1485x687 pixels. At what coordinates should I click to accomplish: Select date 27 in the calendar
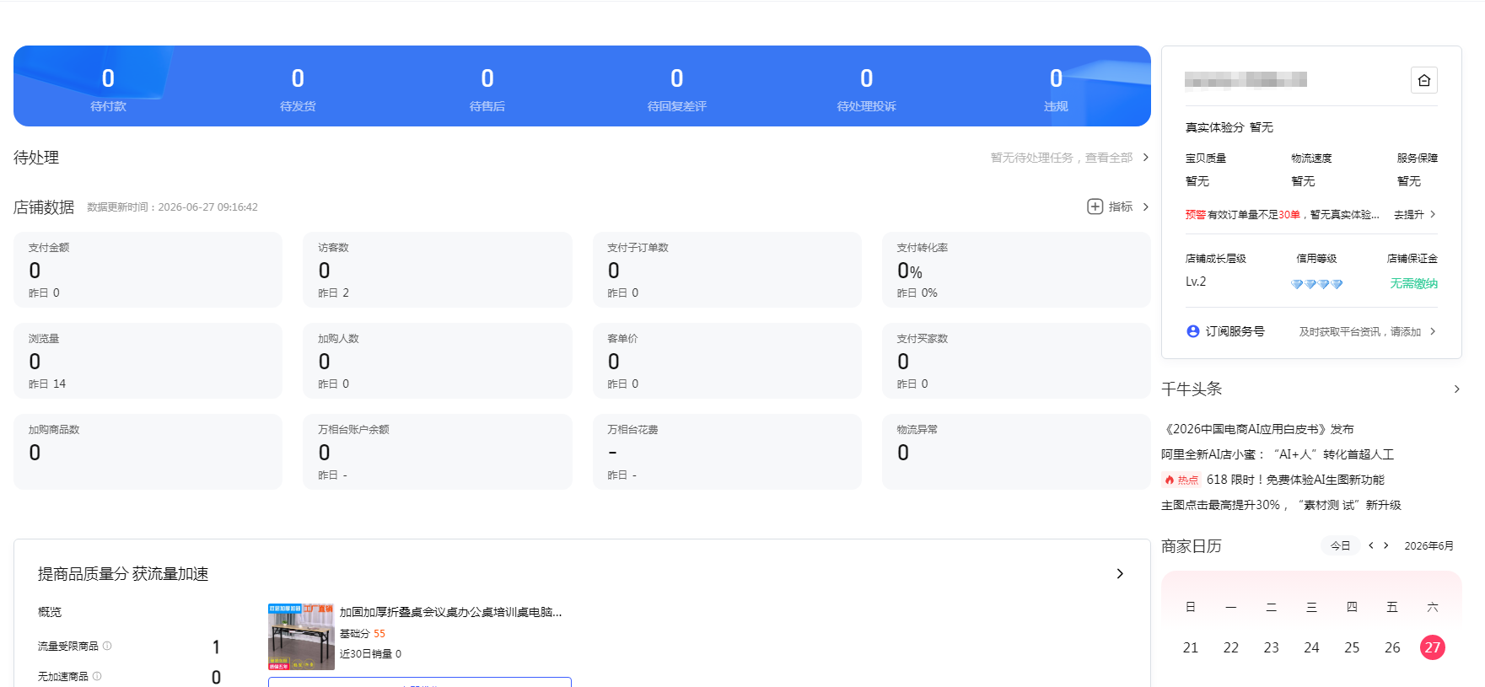(1432, 647)
